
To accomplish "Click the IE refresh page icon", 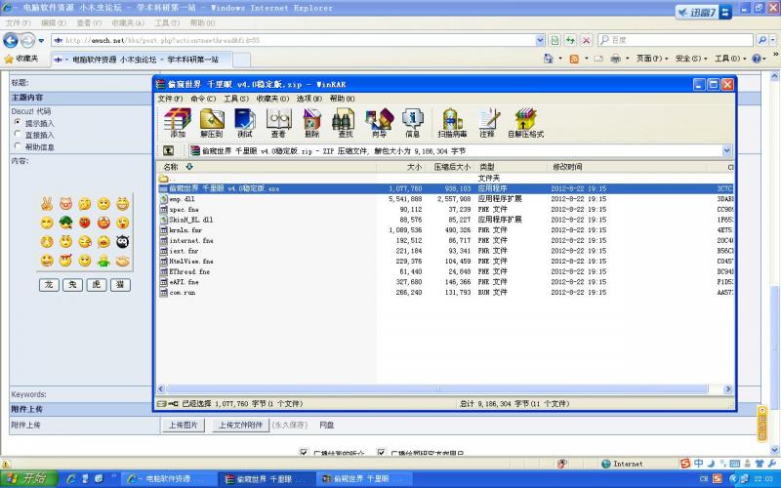I will (570, 40).
